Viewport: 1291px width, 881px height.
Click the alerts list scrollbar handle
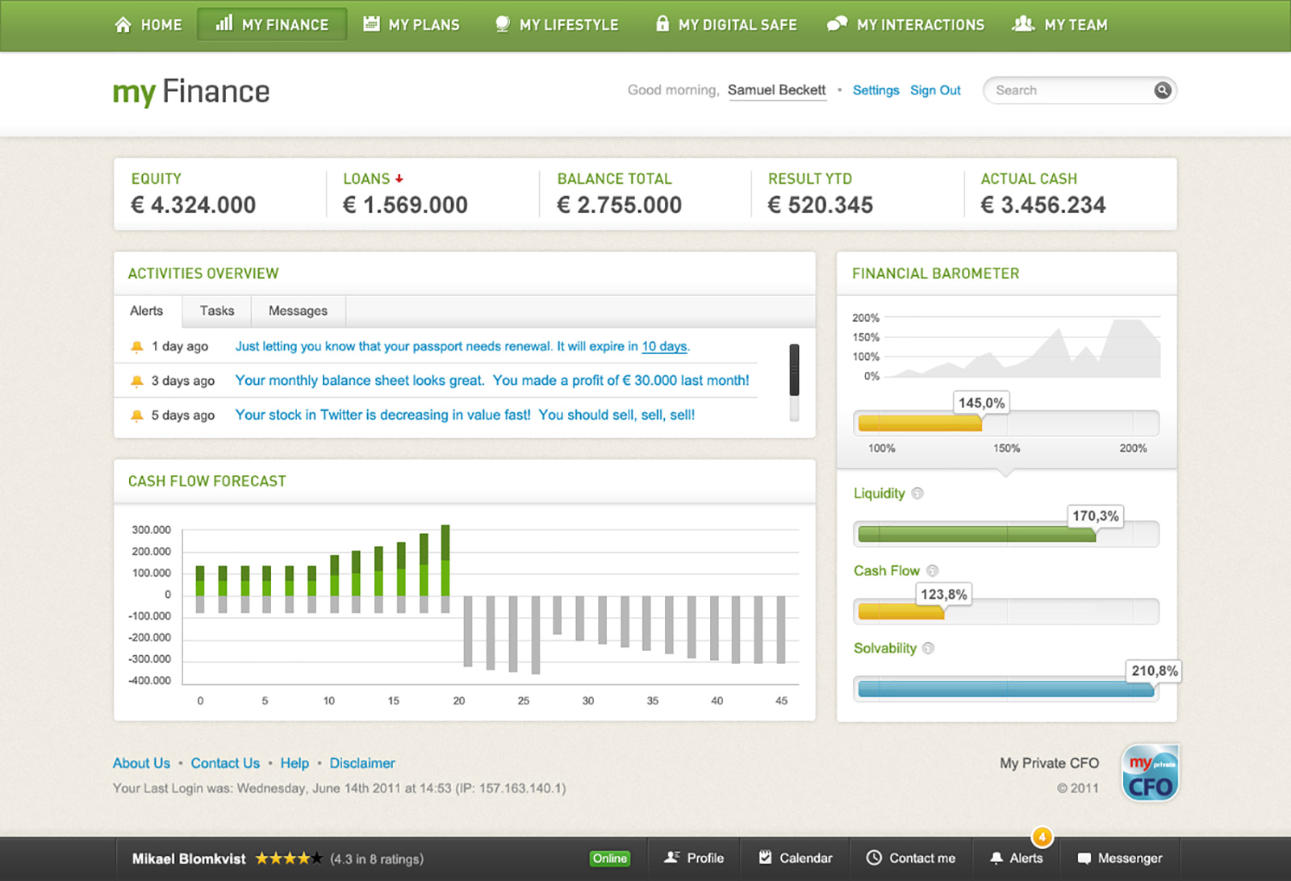pos(794,370)
